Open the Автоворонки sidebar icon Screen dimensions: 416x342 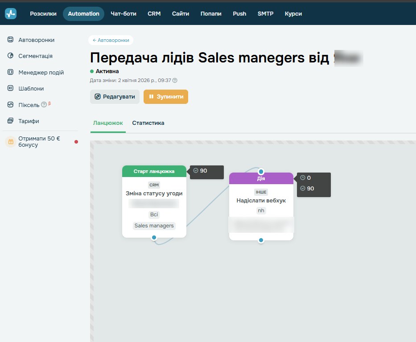[10, 40]
